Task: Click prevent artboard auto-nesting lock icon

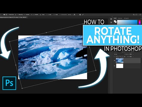Action: (123, 56)
